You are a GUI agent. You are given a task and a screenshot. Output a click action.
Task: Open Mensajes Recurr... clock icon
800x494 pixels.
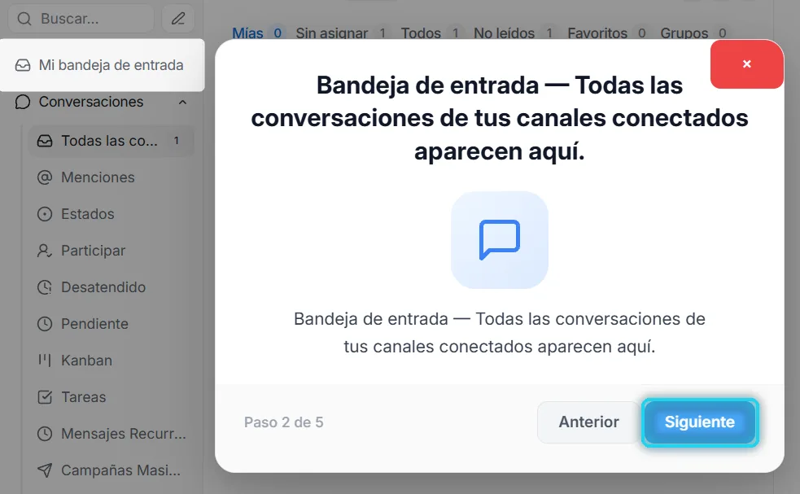[x=45, y=434]
